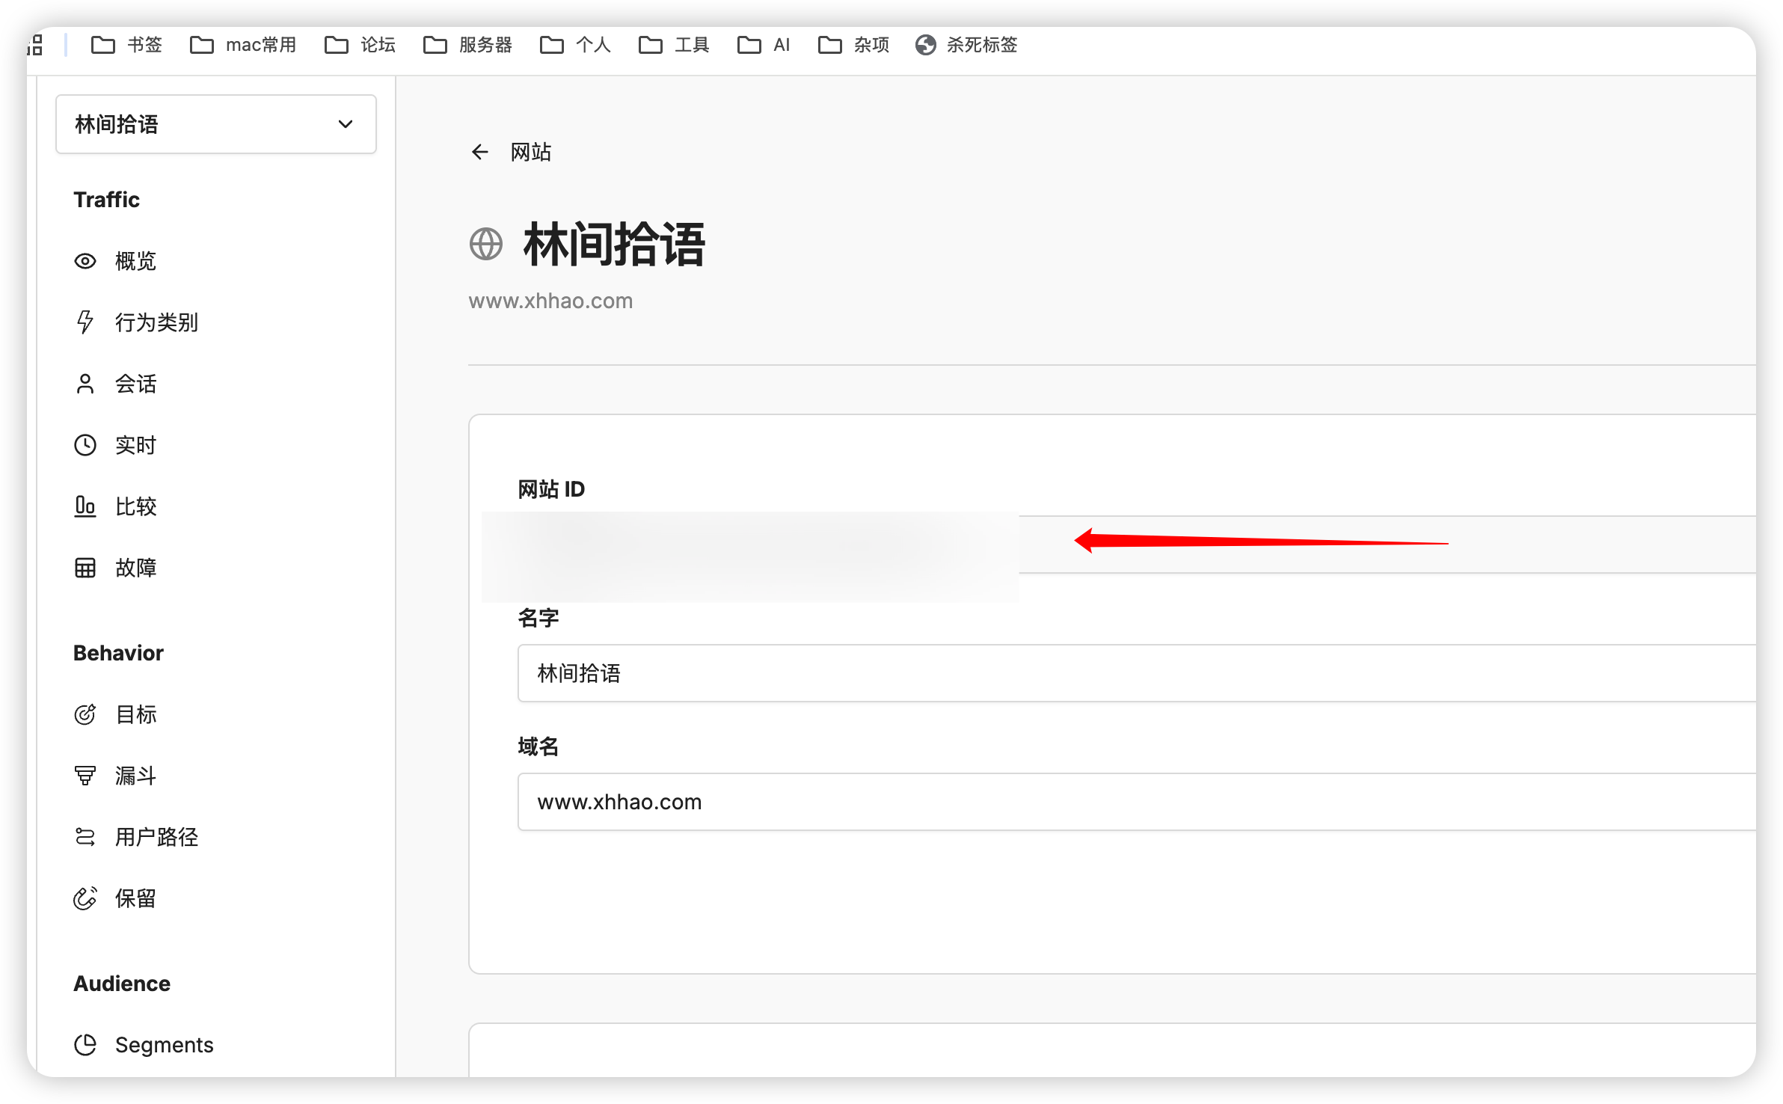Select the 漏斗 funnel icon

point(85,776)
